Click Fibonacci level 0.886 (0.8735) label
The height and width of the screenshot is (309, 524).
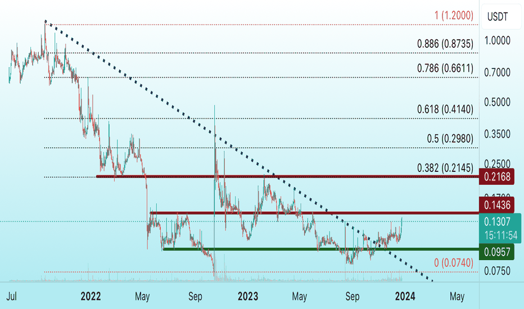click(x=445, y=44)
